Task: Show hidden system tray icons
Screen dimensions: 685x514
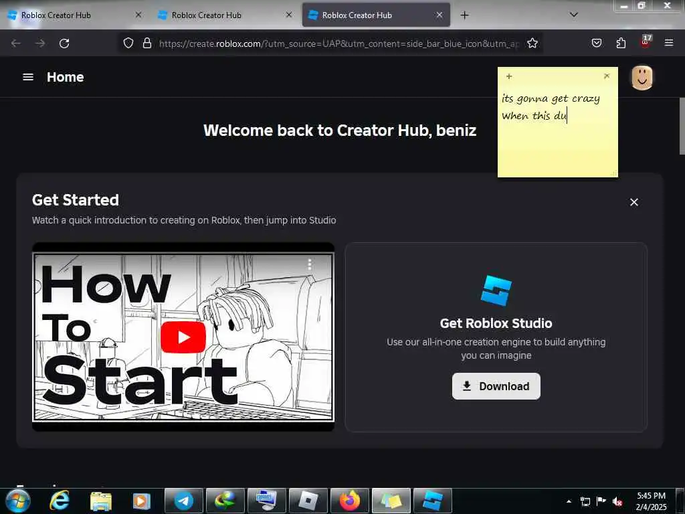Action: click(x=569, y=501)
